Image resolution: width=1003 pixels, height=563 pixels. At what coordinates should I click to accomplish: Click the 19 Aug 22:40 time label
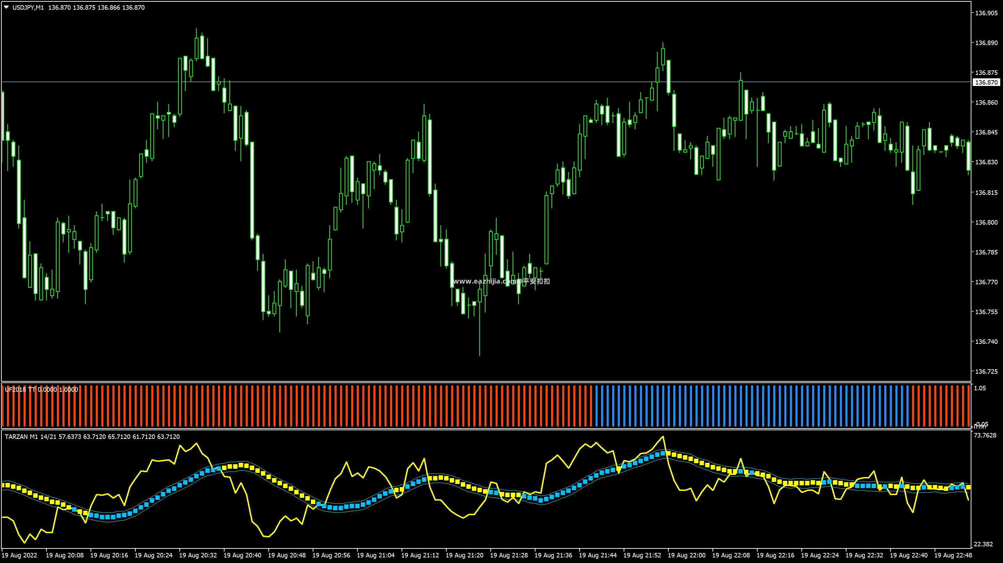[x=909, y=555]
